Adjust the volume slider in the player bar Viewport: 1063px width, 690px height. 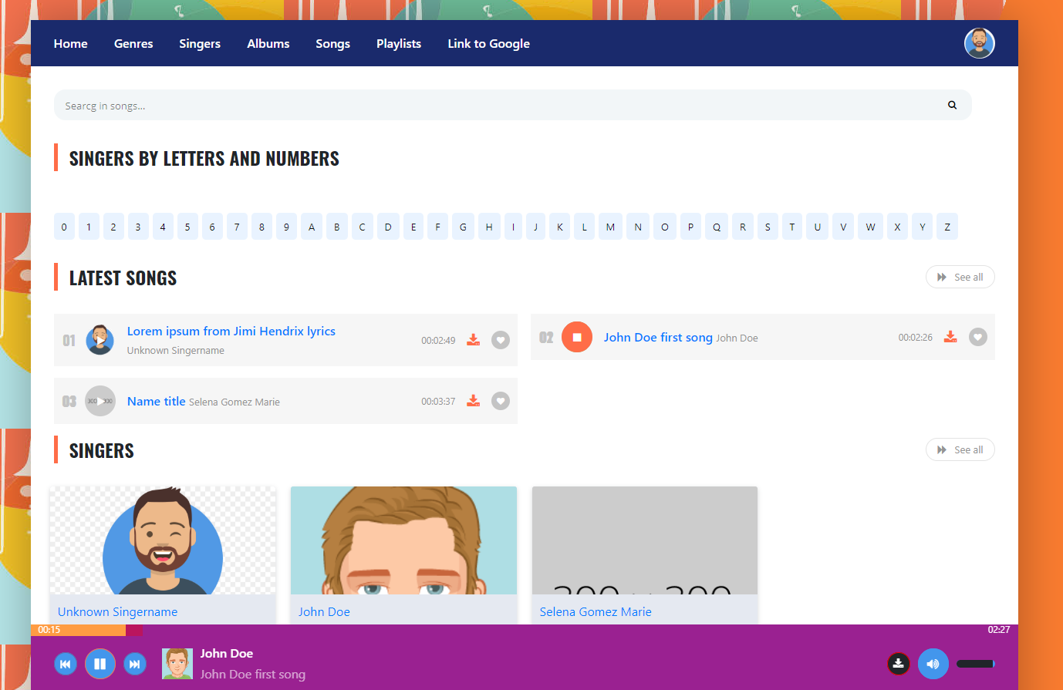tap(974, 663)
